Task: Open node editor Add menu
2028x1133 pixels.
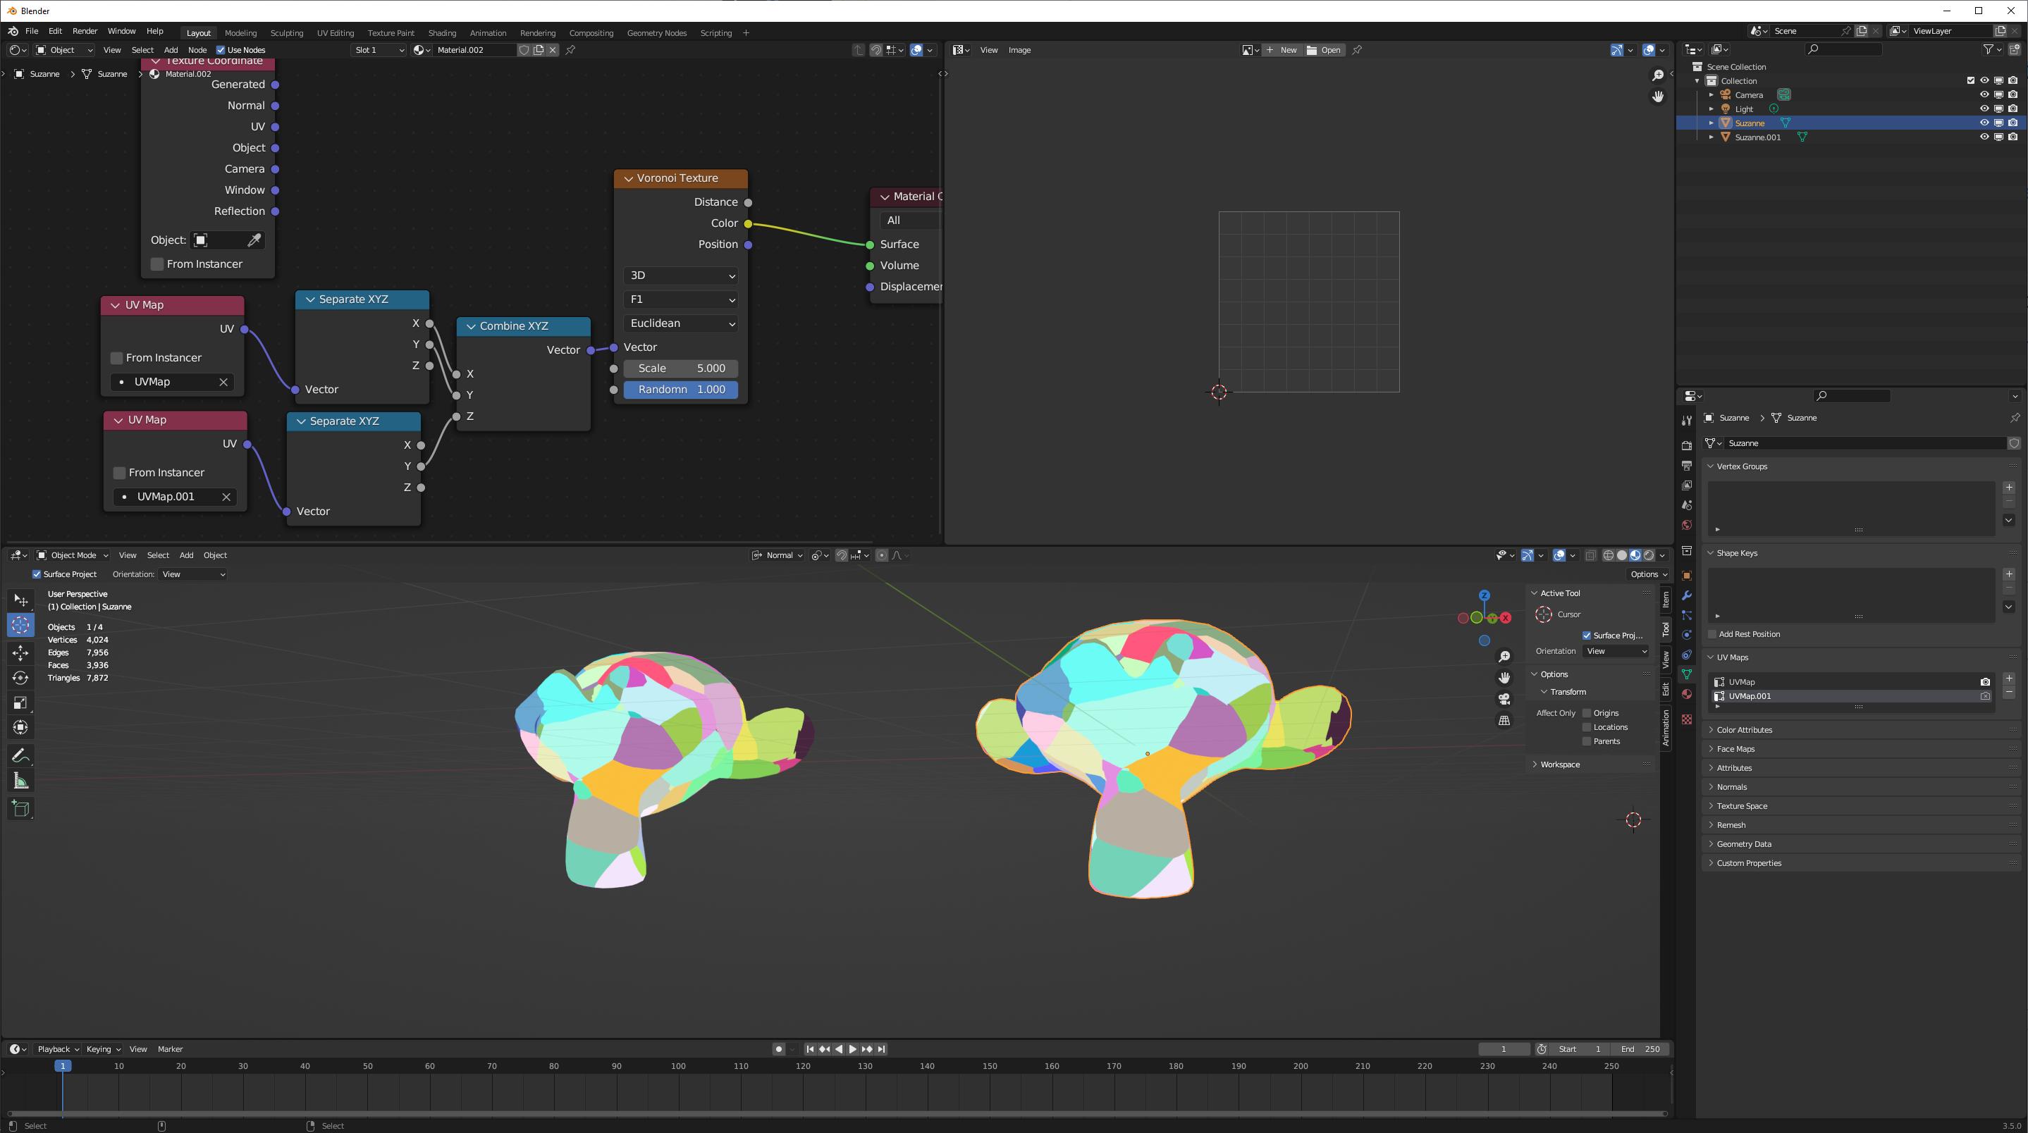Action: [x=170, y=49]
